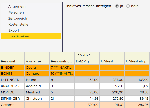Select the DITTINGER Bruno row

[10, 80]
